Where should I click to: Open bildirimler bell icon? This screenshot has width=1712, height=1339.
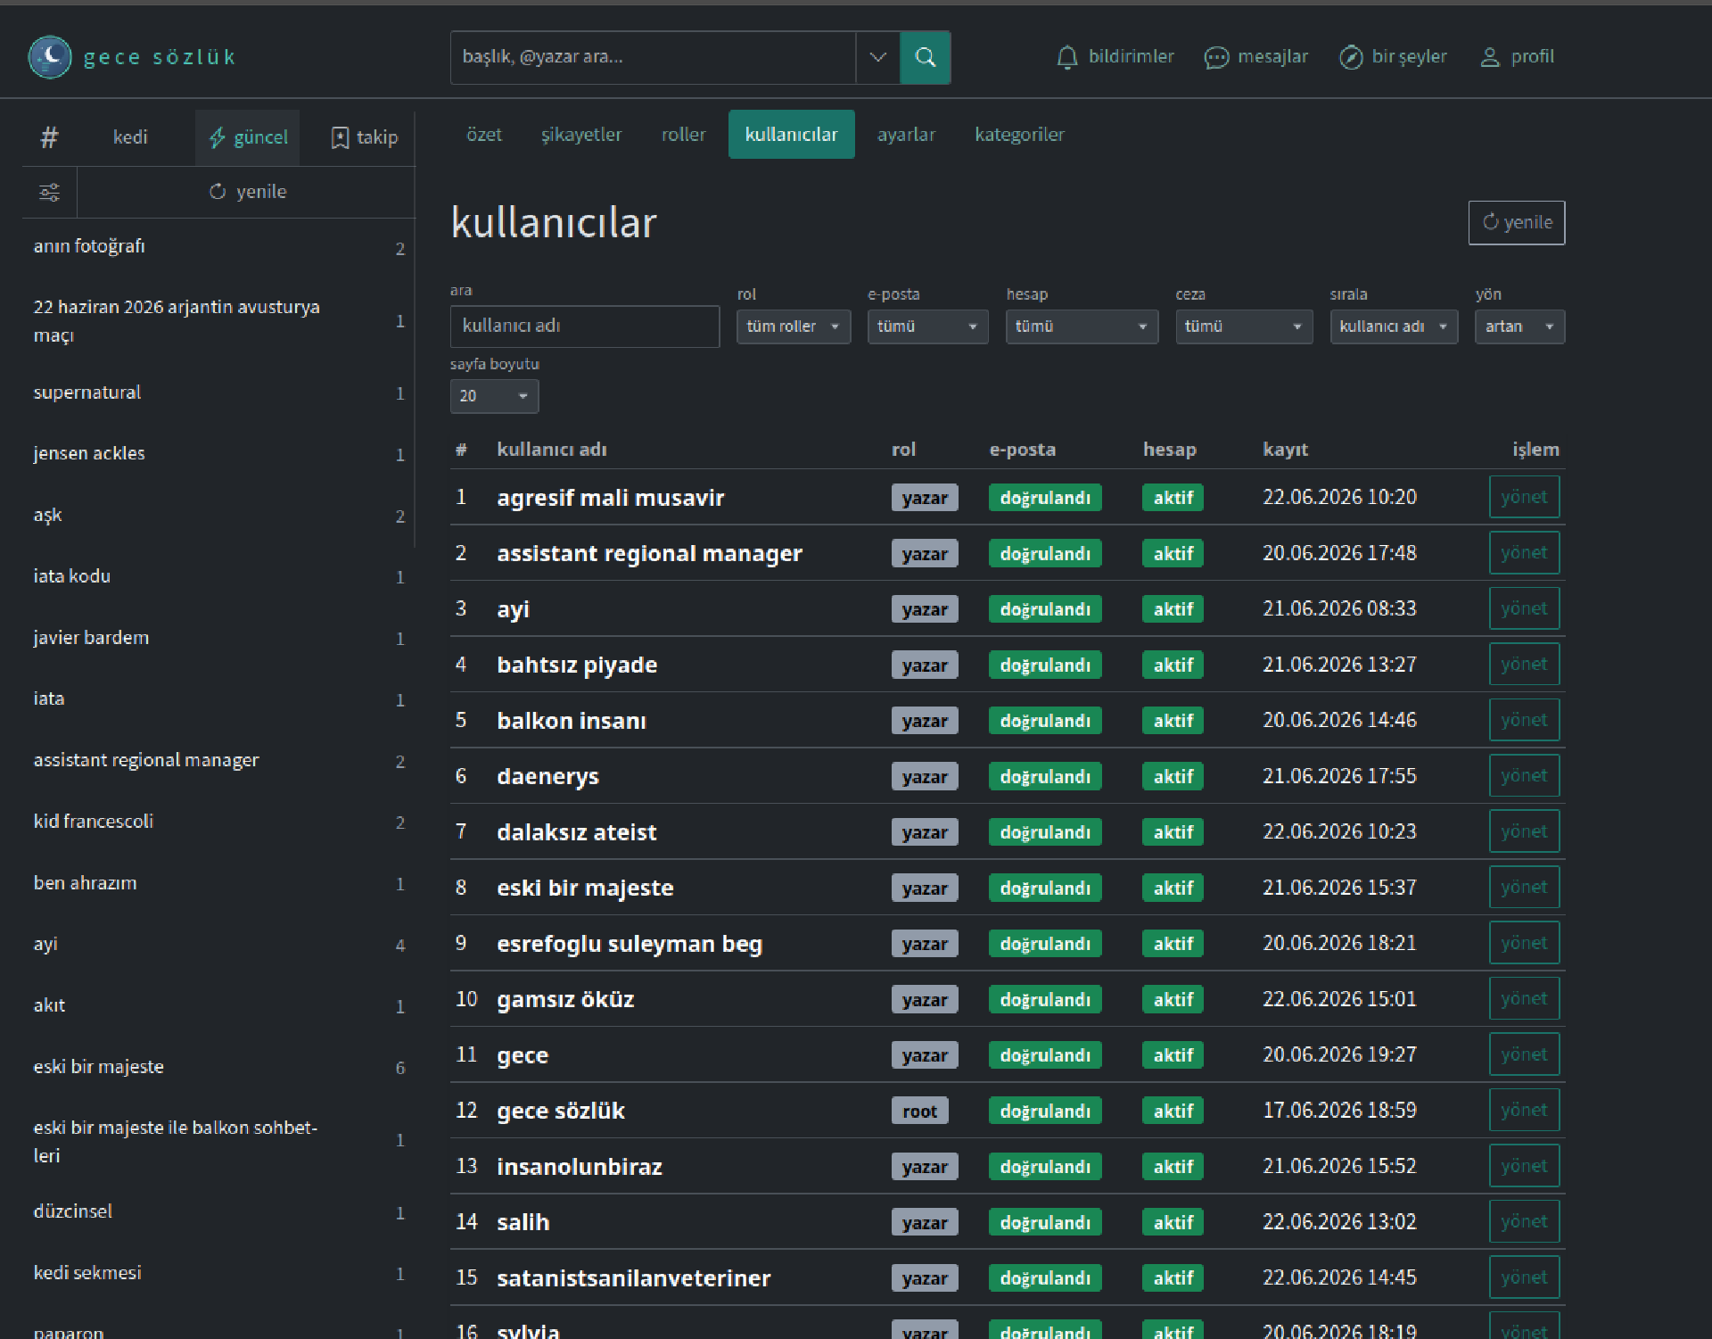1066,57
